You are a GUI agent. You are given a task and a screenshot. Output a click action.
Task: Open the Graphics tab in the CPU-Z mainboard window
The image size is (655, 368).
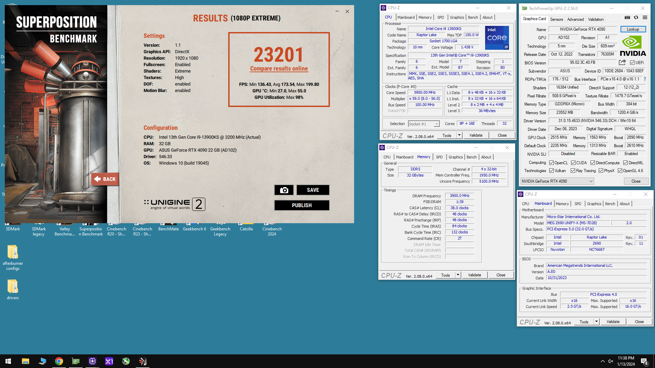(594, 204)
